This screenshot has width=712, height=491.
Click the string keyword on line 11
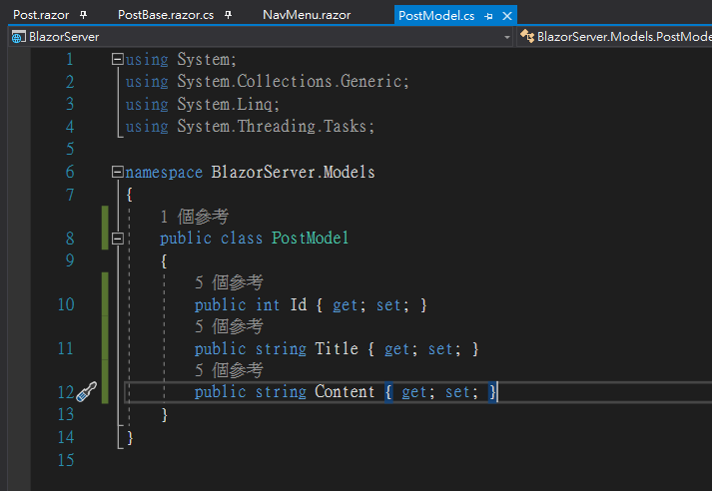281,349
